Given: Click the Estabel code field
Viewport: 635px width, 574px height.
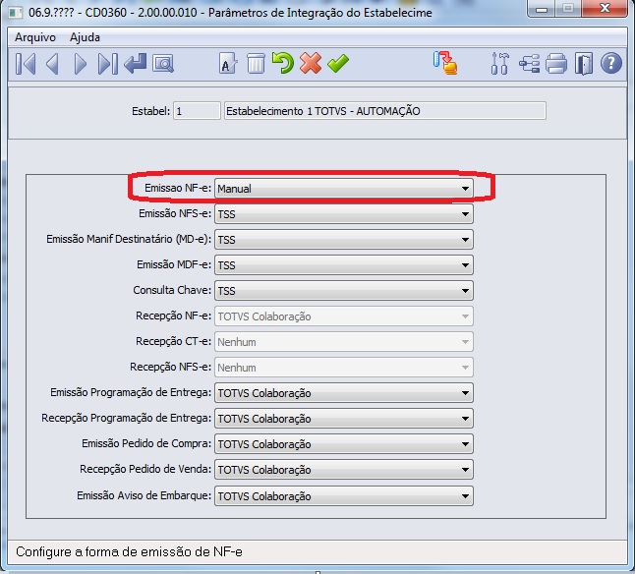Looking at the screenshot, I should (197, 111).
